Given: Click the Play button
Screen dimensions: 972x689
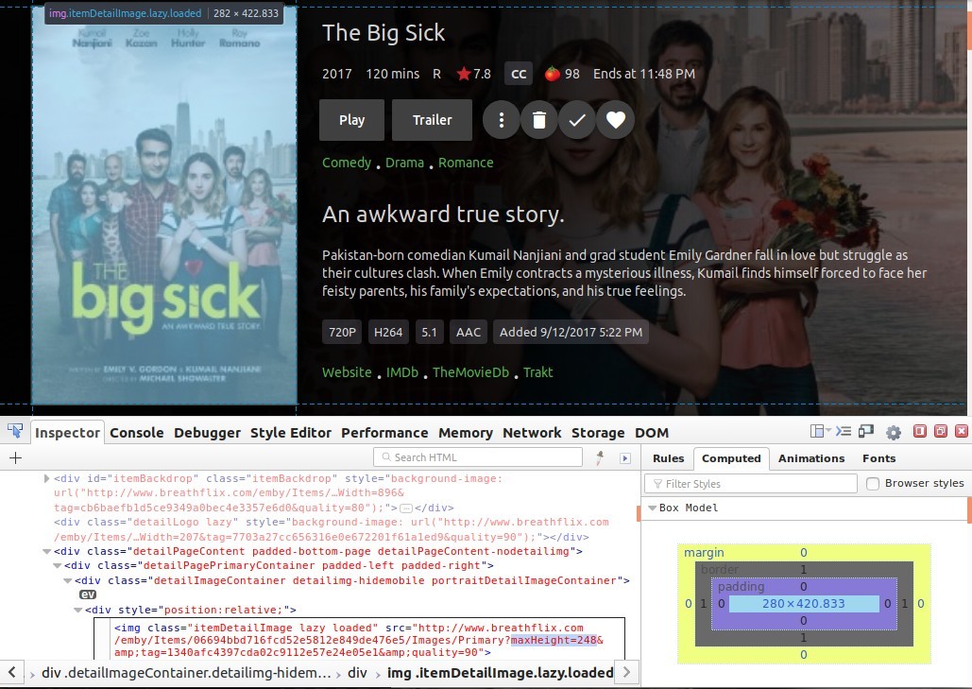Looking at the screenshot, I should coord(351,120).
